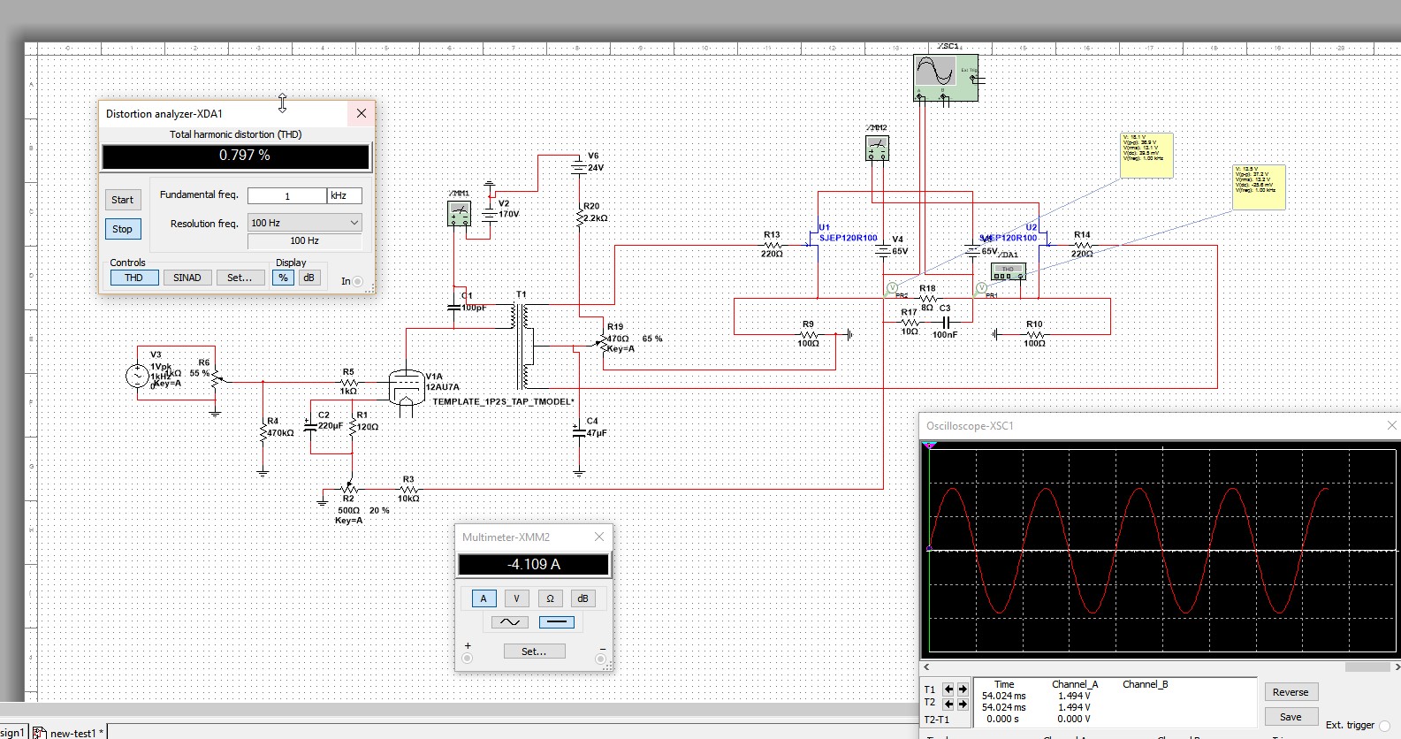Select the XMM1 multimeter instrument symbol
Viewport: 1401px width, 739px height.
click(460, 213)
